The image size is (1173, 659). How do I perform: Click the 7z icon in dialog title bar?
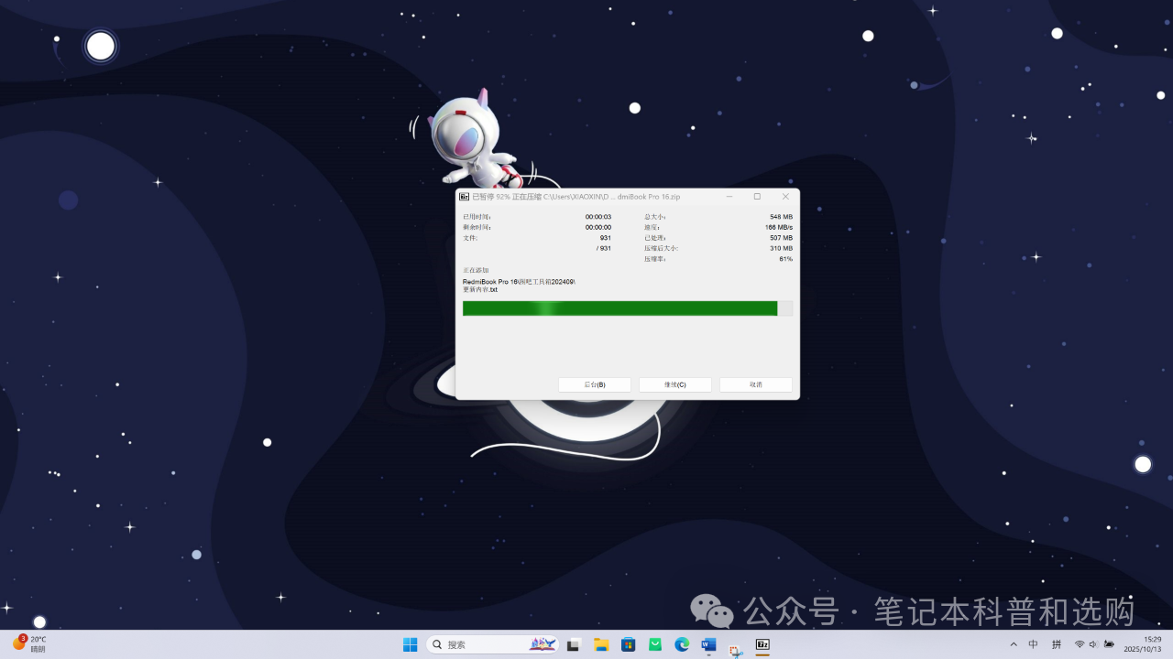[465, 197]
